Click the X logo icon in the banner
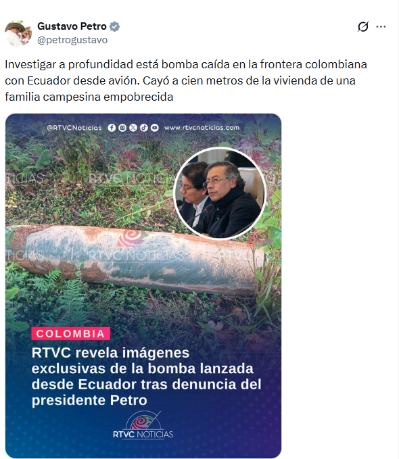This screenshot has width=399, height=459. click(x=133, y=128)
